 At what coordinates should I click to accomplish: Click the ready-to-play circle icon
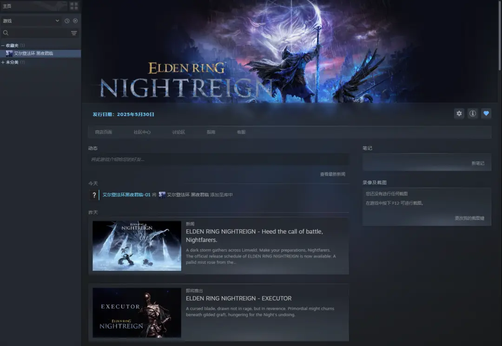(x=75, y=21)
